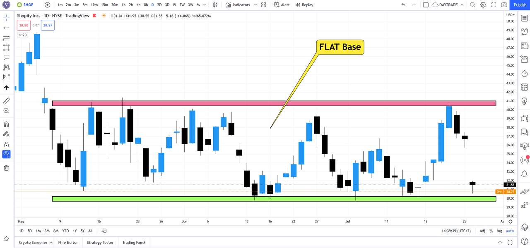Click the redo arrow
Viewport: 530px width, 248px height.
(x=414, y=5)
